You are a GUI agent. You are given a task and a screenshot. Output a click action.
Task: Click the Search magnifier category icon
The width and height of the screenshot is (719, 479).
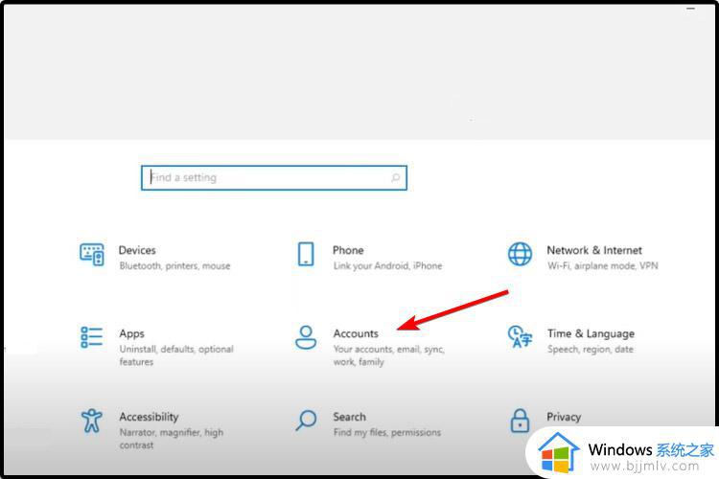(306, 420)
